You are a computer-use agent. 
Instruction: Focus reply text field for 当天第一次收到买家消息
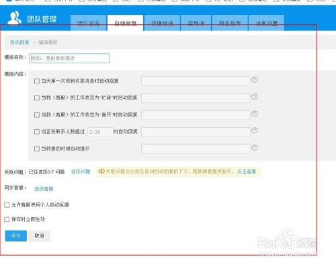click(196, 81)
